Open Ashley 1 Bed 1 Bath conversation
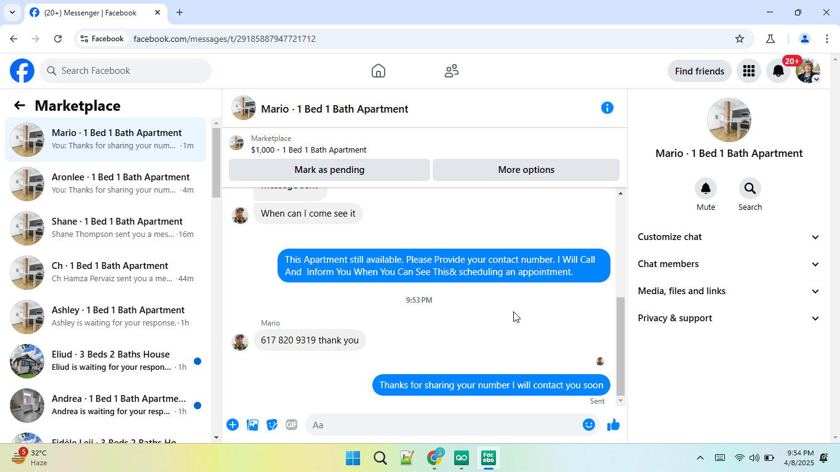The width and height of the screenshot is (840, 472). [x=105, y=317]
